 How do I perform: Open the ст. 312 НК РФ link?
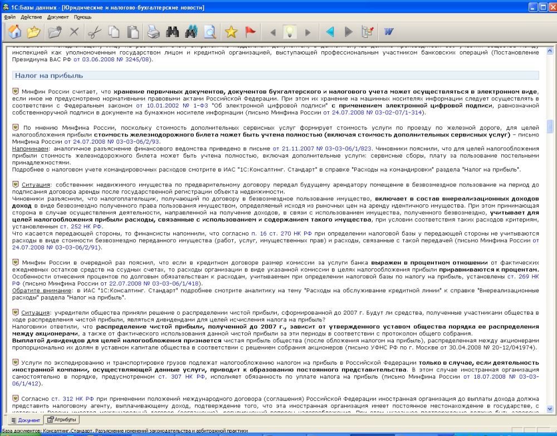click(x=65, y=399)
